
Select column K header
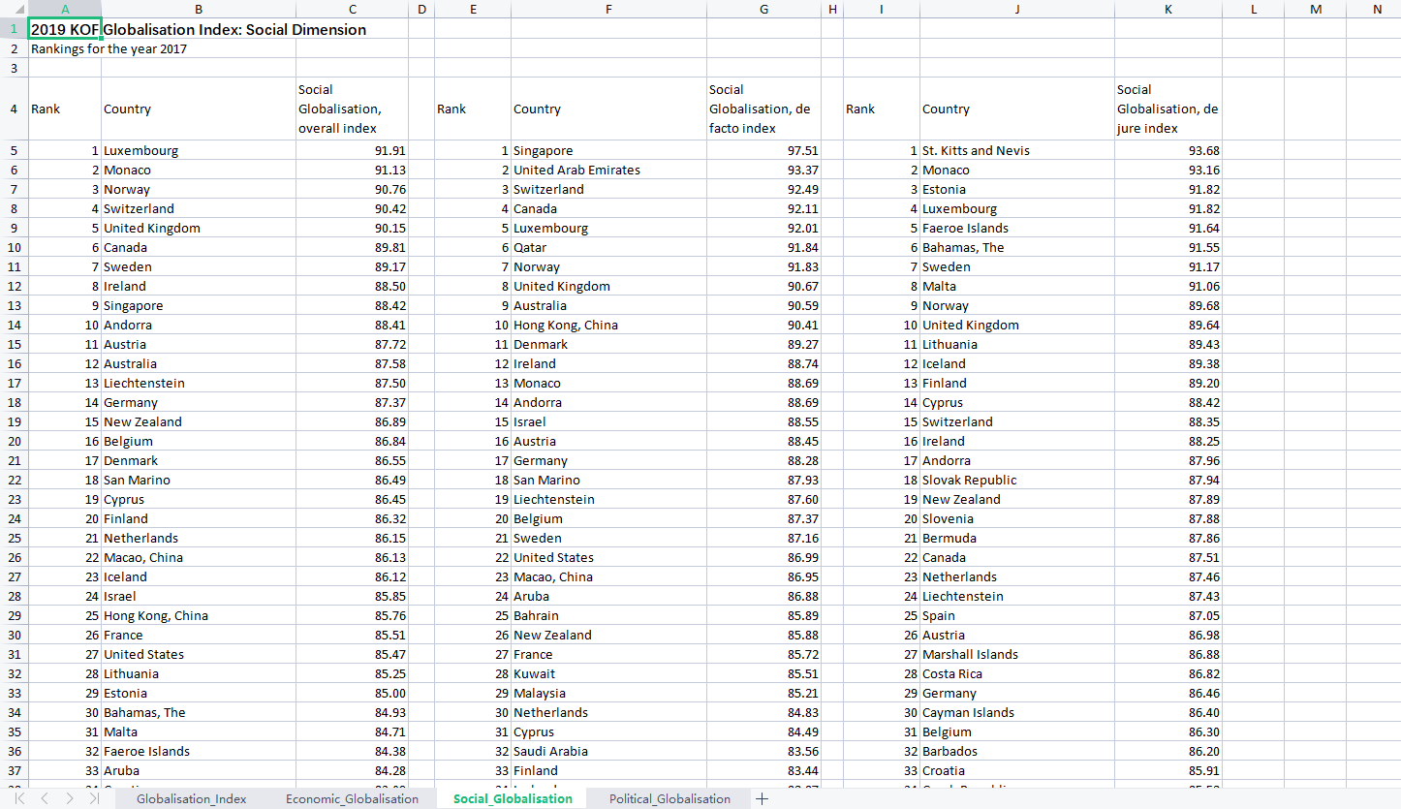point(1168,9)
